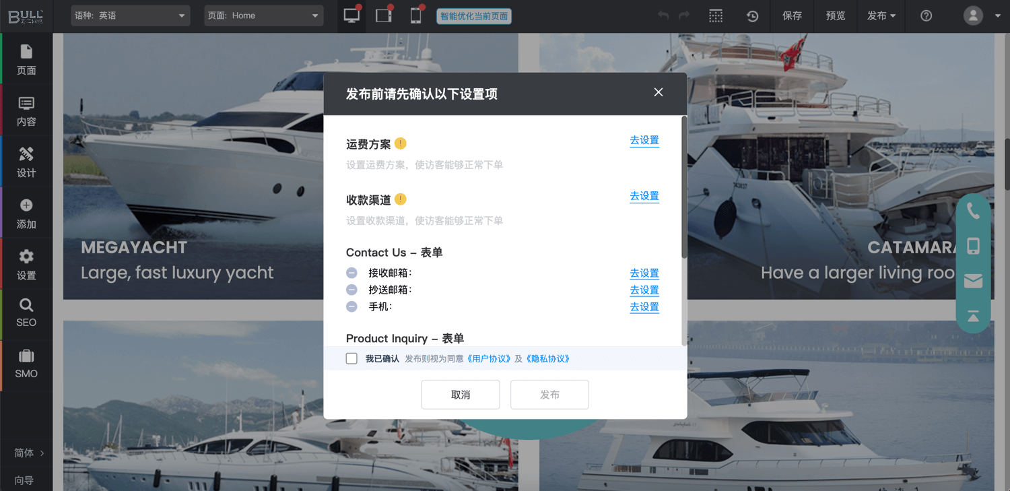Open the user avatar account menu
The height and width of the screenshot is (491, 1010).
[x=973, y=15]
